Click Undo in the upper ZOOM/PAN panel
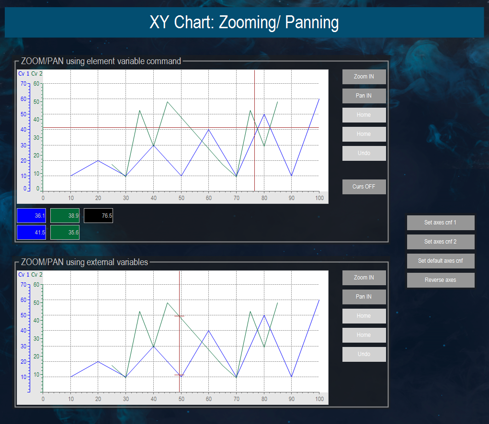Image resolution: width=489 pixels, height=424 pixels. pyautogui.click(x=364, y=153)
